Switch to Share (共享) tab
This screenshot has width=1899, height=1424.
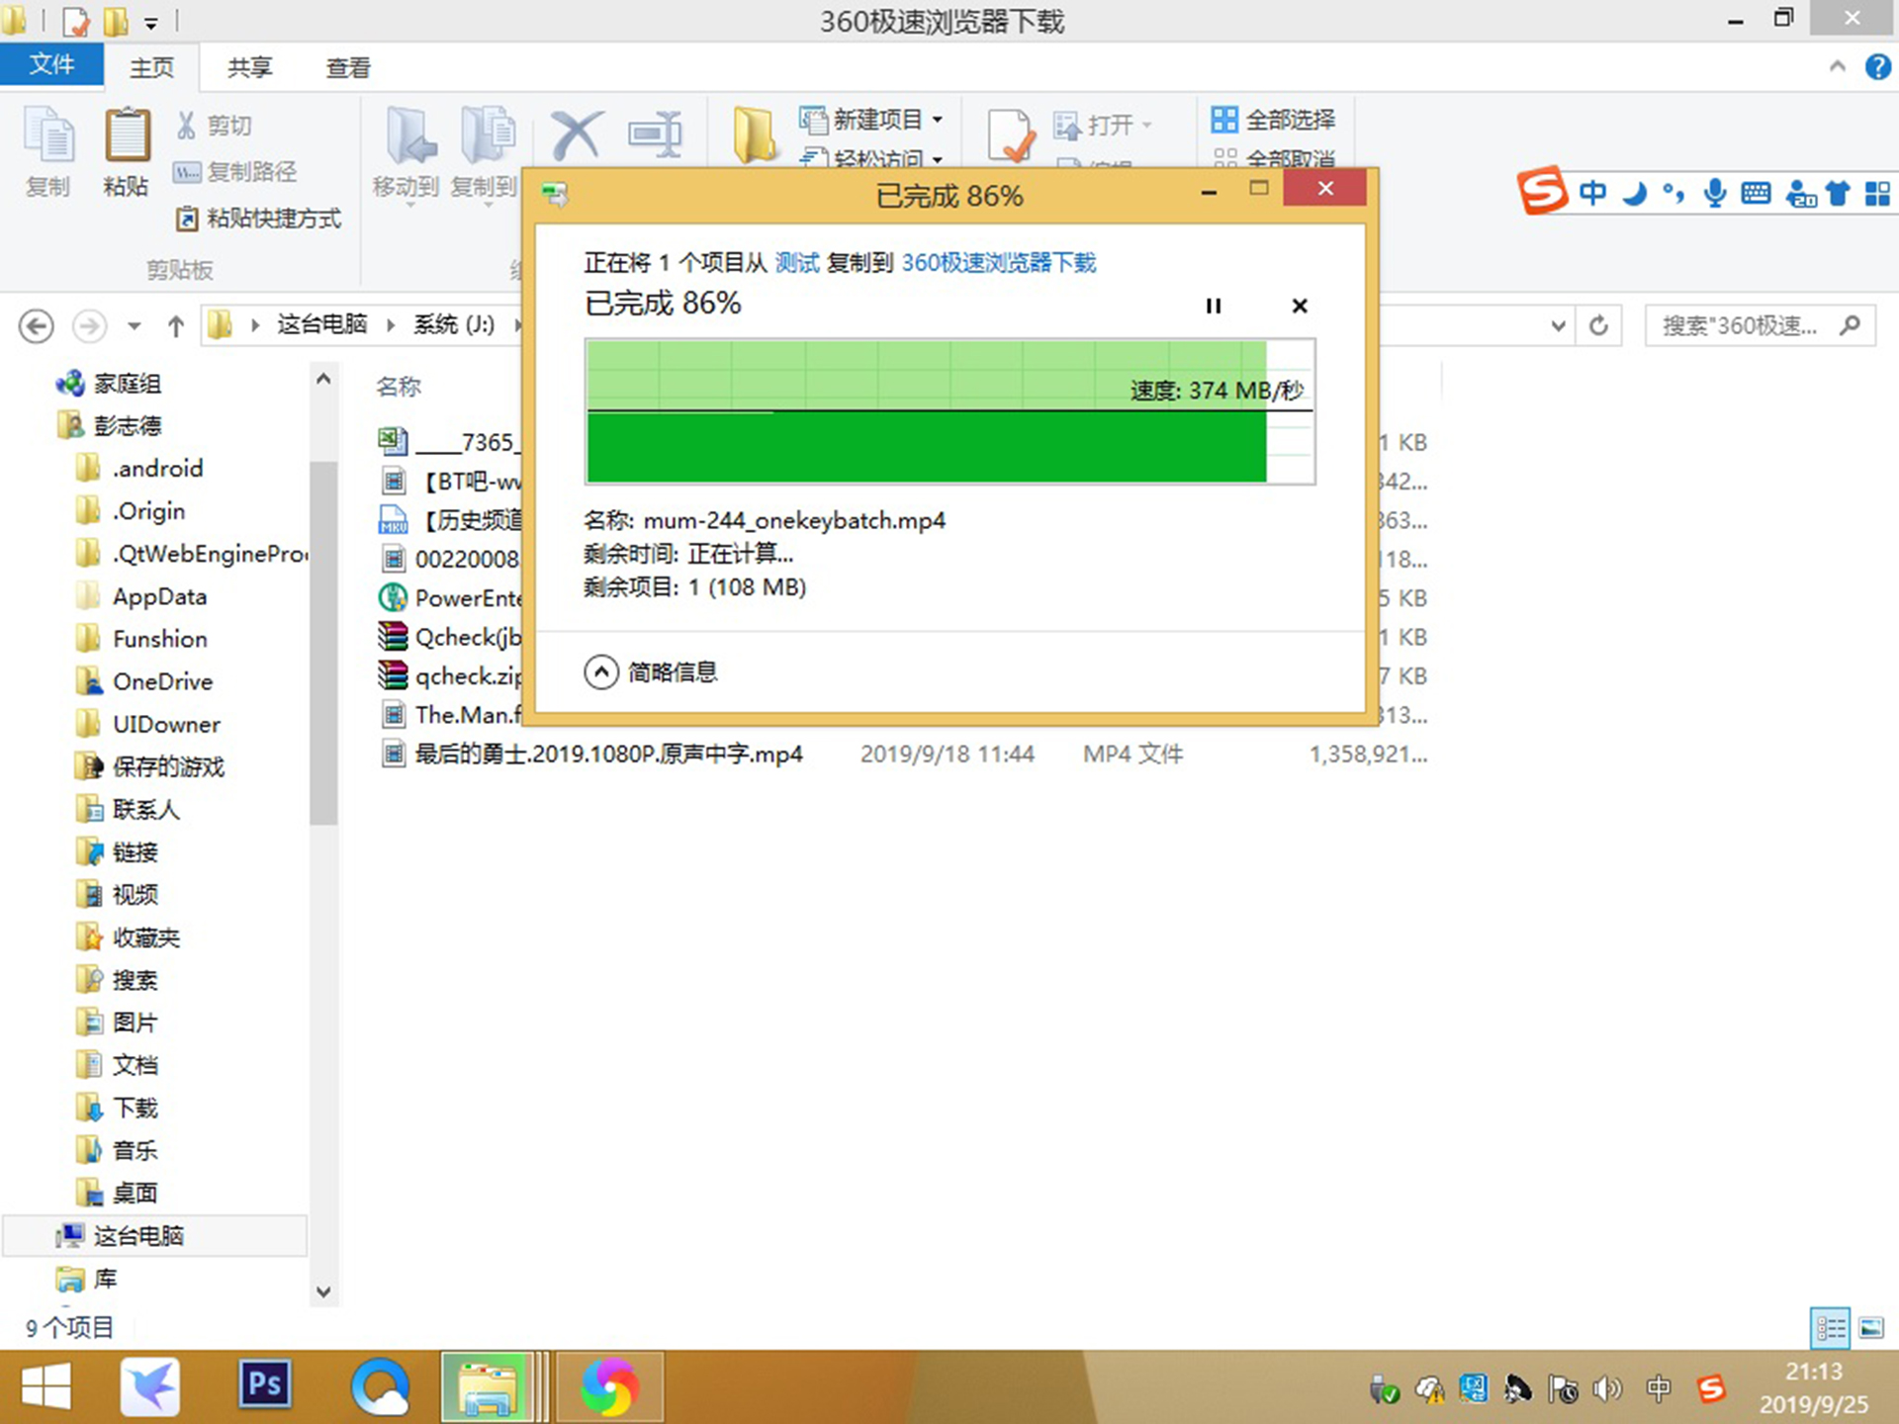point(249,67)
